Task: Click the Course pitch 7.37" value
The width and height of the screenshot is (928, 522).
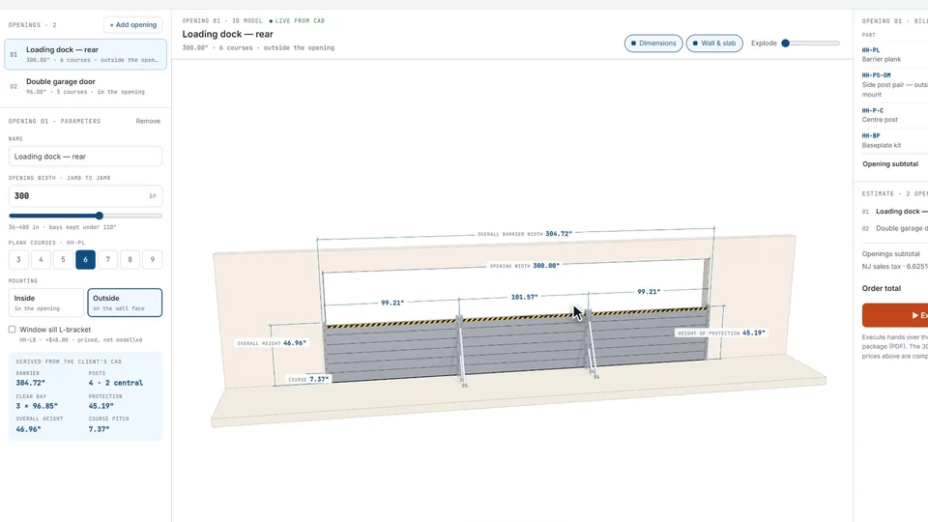Action: click(100, 429)
